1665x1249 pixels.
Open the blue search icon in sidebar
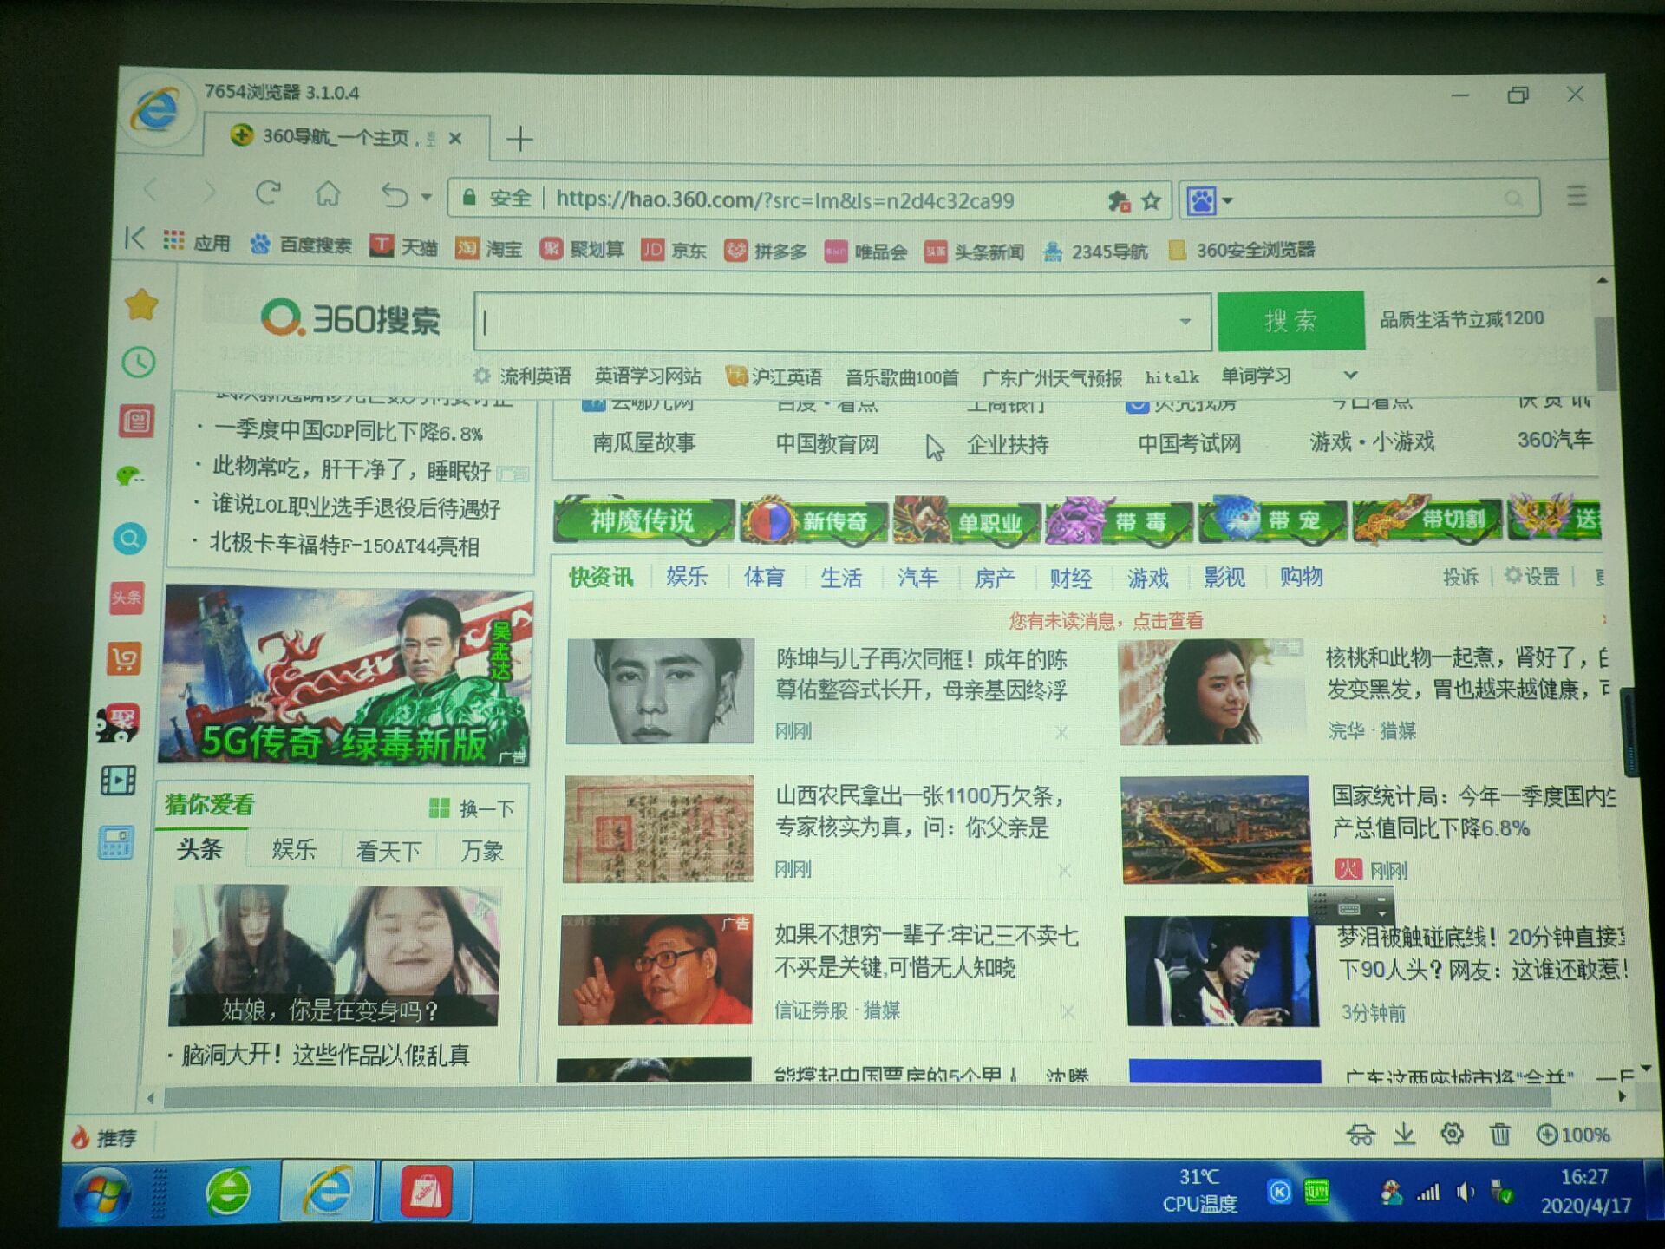129,539
